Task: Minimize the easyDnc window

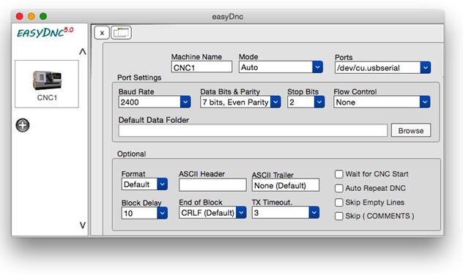Action: point(32,16)
